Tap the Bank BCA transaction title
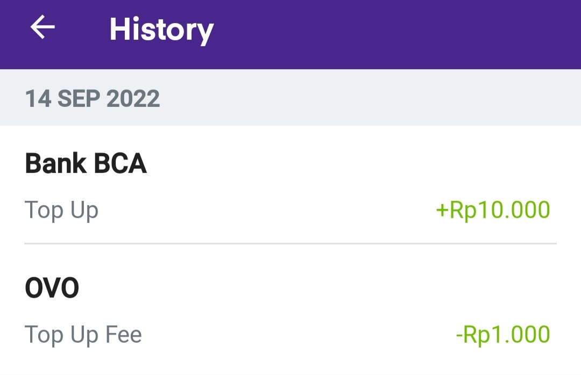Screen dimensions: 581x375 tap(85, 163)
